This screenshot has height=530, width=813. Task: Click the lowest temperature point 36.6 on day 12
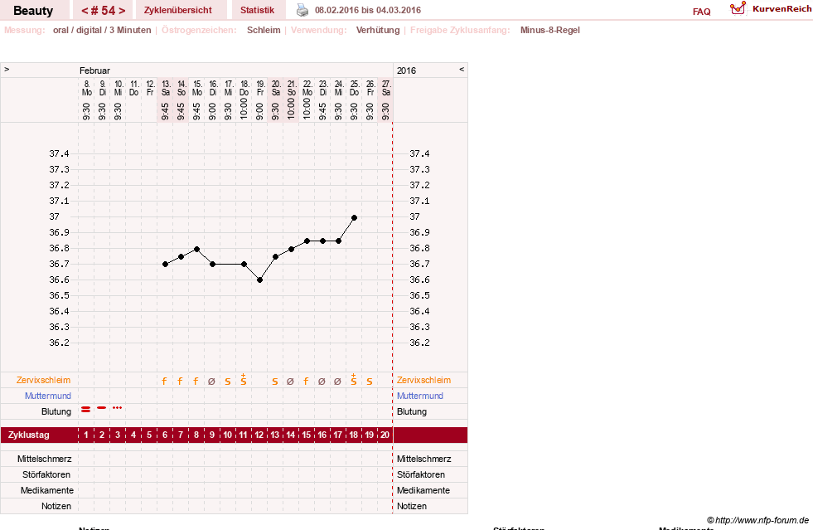point(259,280)
